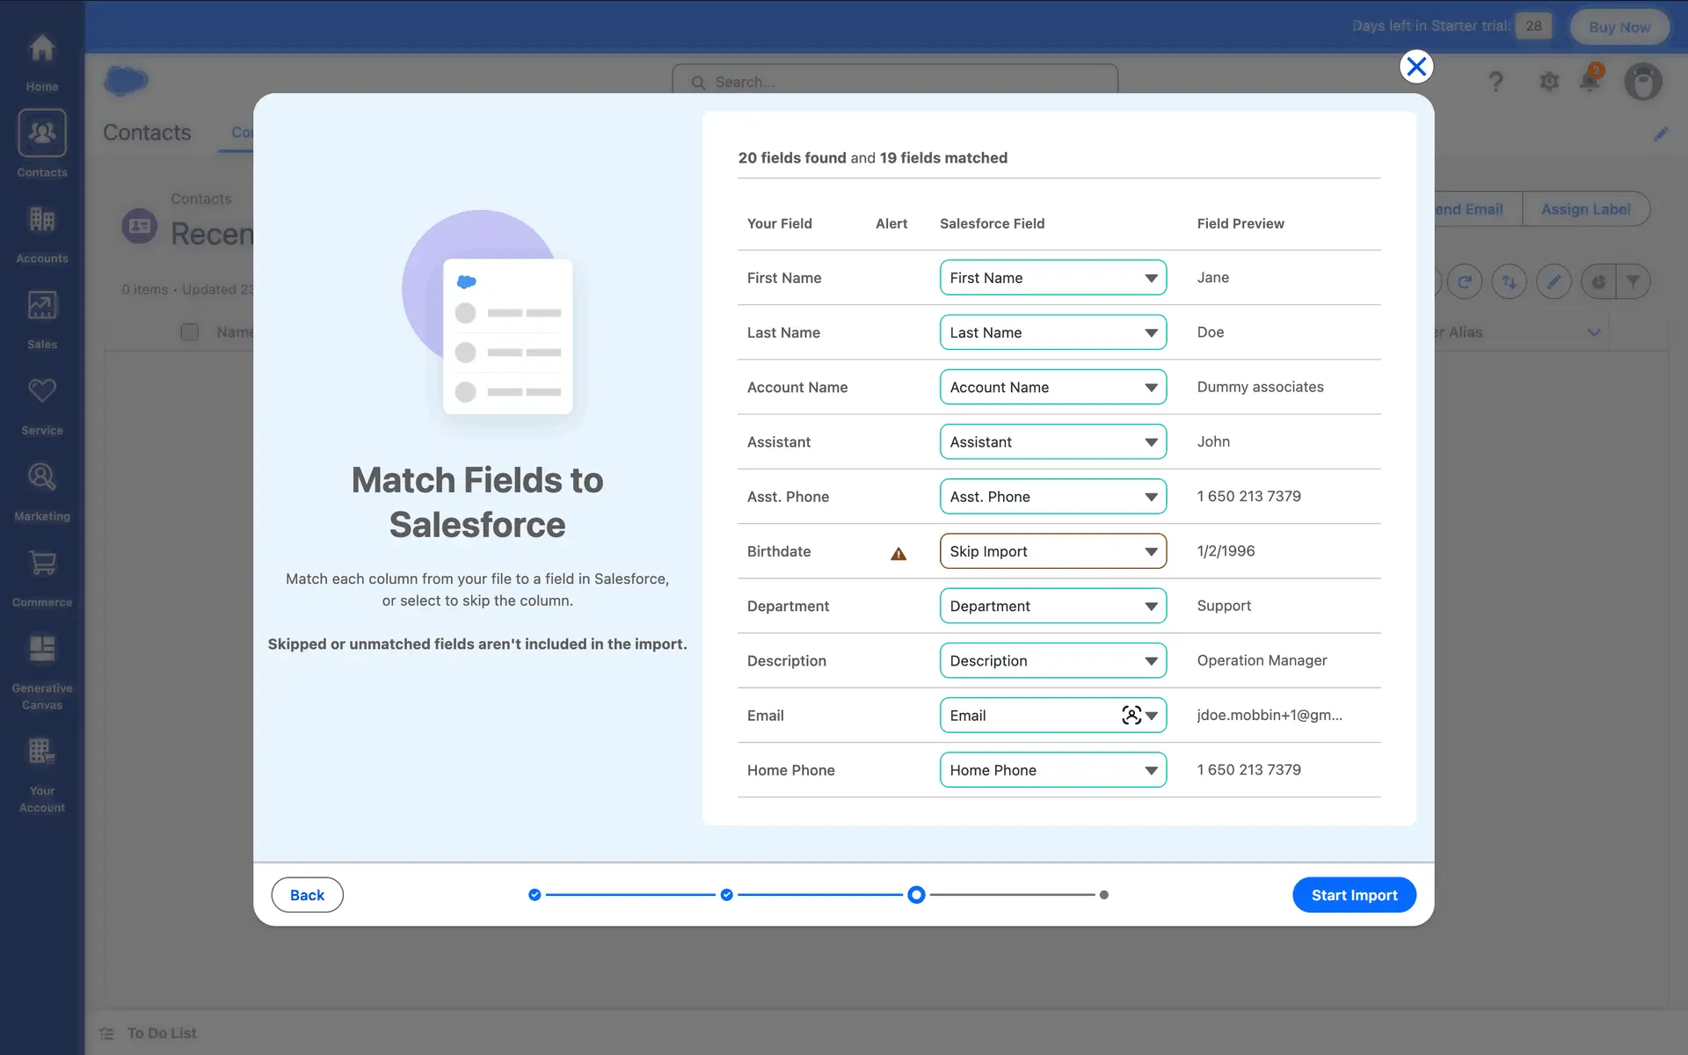Go Back to previous step

pos(307,895)
